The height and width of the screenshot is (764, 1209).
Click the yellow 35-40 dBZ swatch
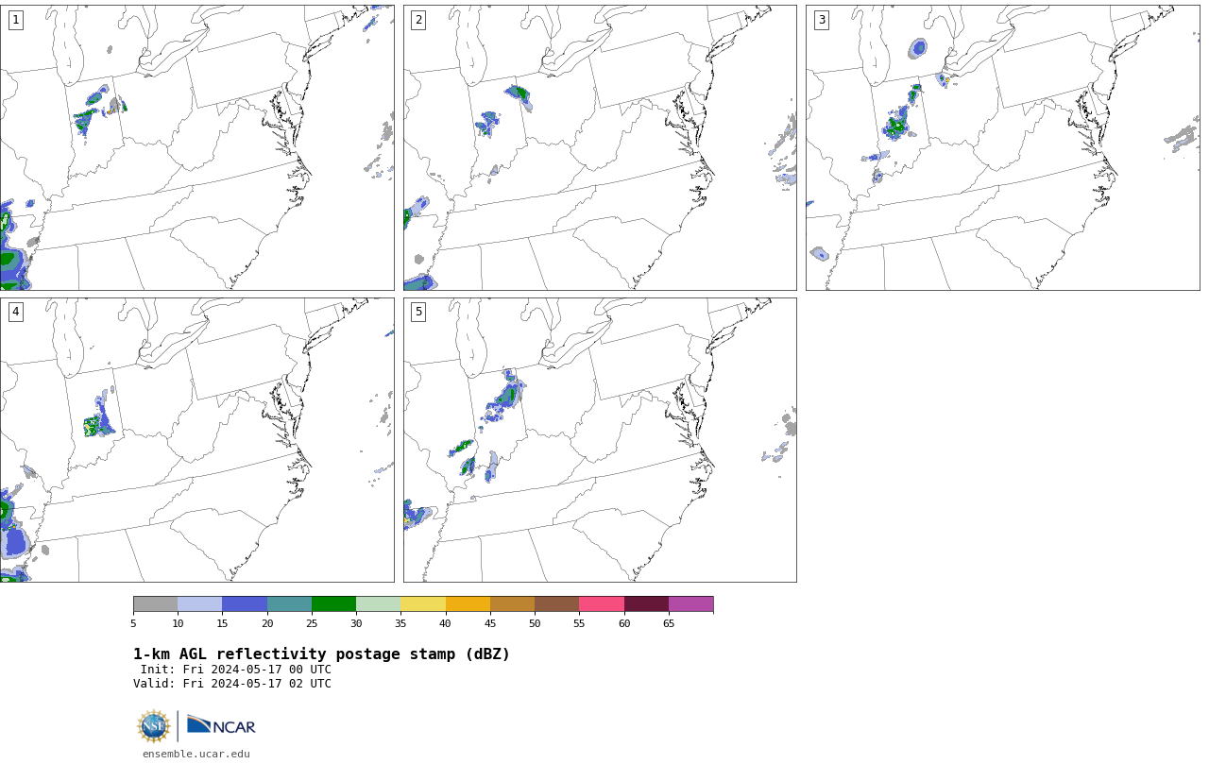pos(423,604)
